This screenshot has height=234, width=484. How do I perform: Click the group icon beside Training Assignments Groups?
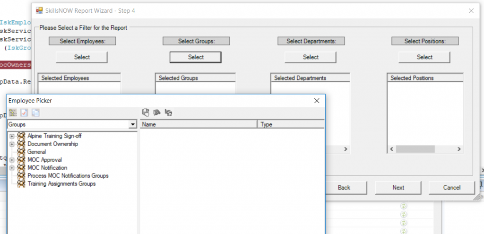pos(21,183)
